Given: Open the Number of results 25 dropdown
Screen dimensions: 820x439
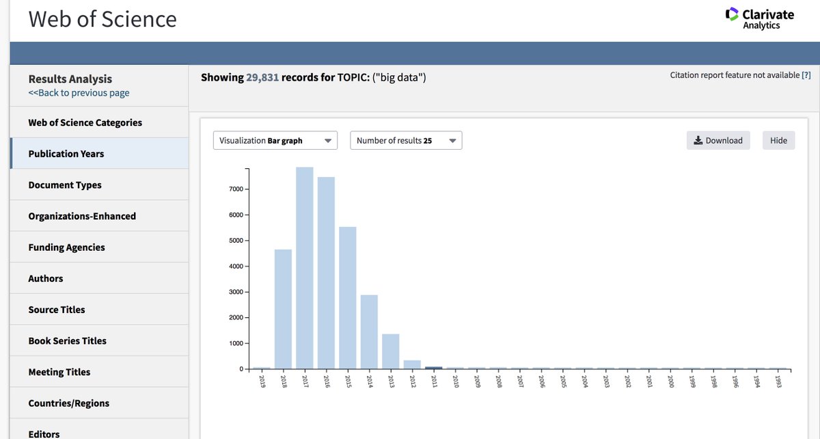Looking at the screenshot, I should pyautogui.click(x=406, y=140).
